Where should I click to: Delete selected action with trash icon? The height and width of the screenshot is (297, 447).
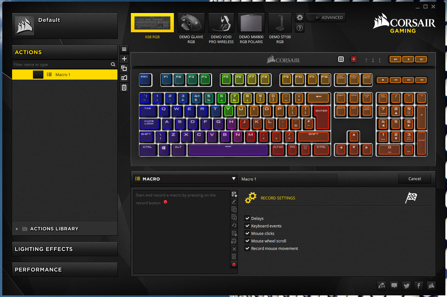pos(124,87)
